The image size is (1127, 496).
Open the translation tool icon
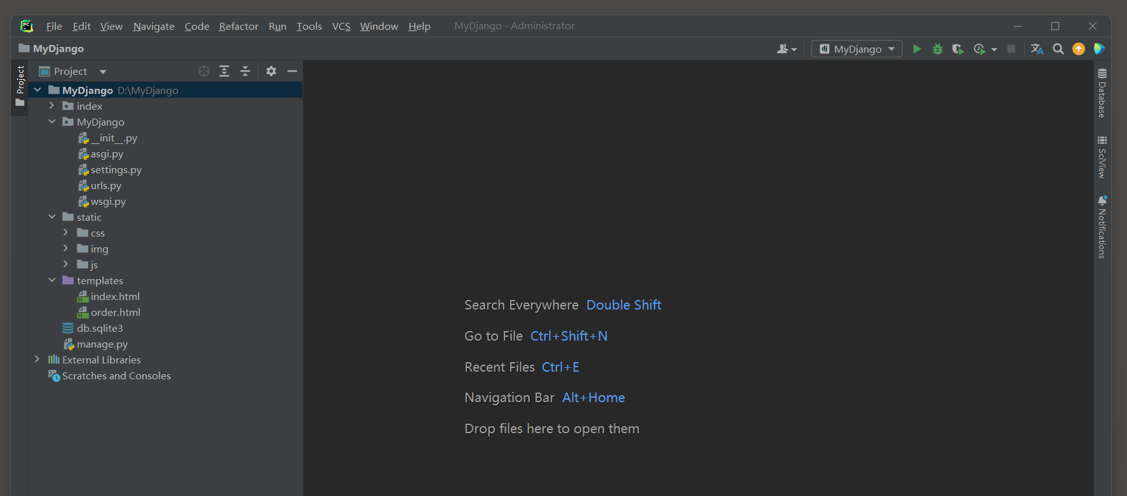tap(1037, 49)
